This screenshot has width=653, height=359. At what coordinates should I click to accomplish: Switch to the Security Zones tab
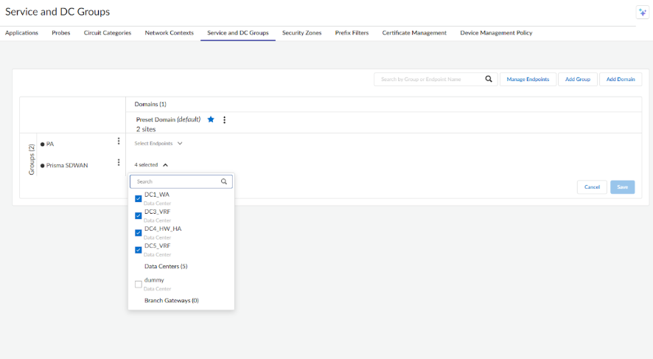click(x=301, y=33)
